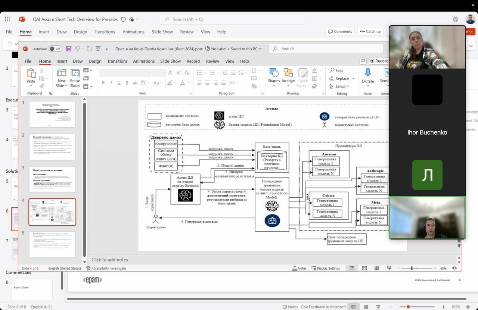Click the Find button in Editing group

click(336, 70)
